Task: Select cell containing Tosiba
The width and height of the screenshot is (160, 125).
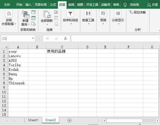Action: 18,65
